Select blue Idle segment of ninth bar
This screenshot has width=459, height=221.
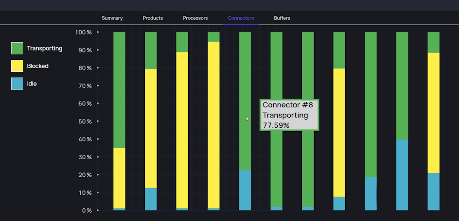pyautogui.click(x=371, y=194)
